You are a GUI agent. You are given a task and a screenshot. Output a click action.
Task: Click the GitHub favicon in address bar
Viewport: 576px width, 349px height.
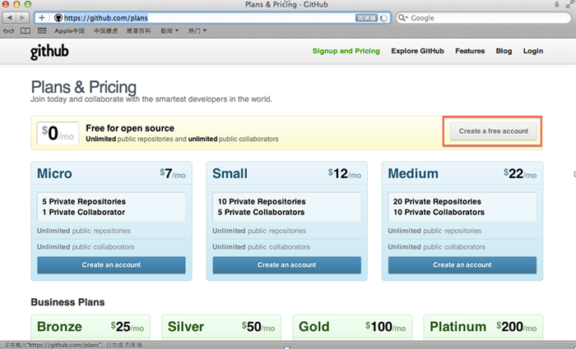(58, 17)
